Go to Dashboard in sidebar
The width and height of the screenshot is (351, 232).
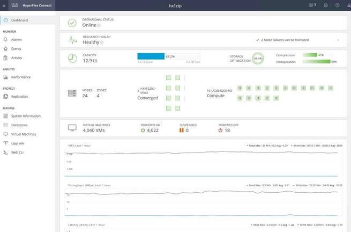(27, 20)
